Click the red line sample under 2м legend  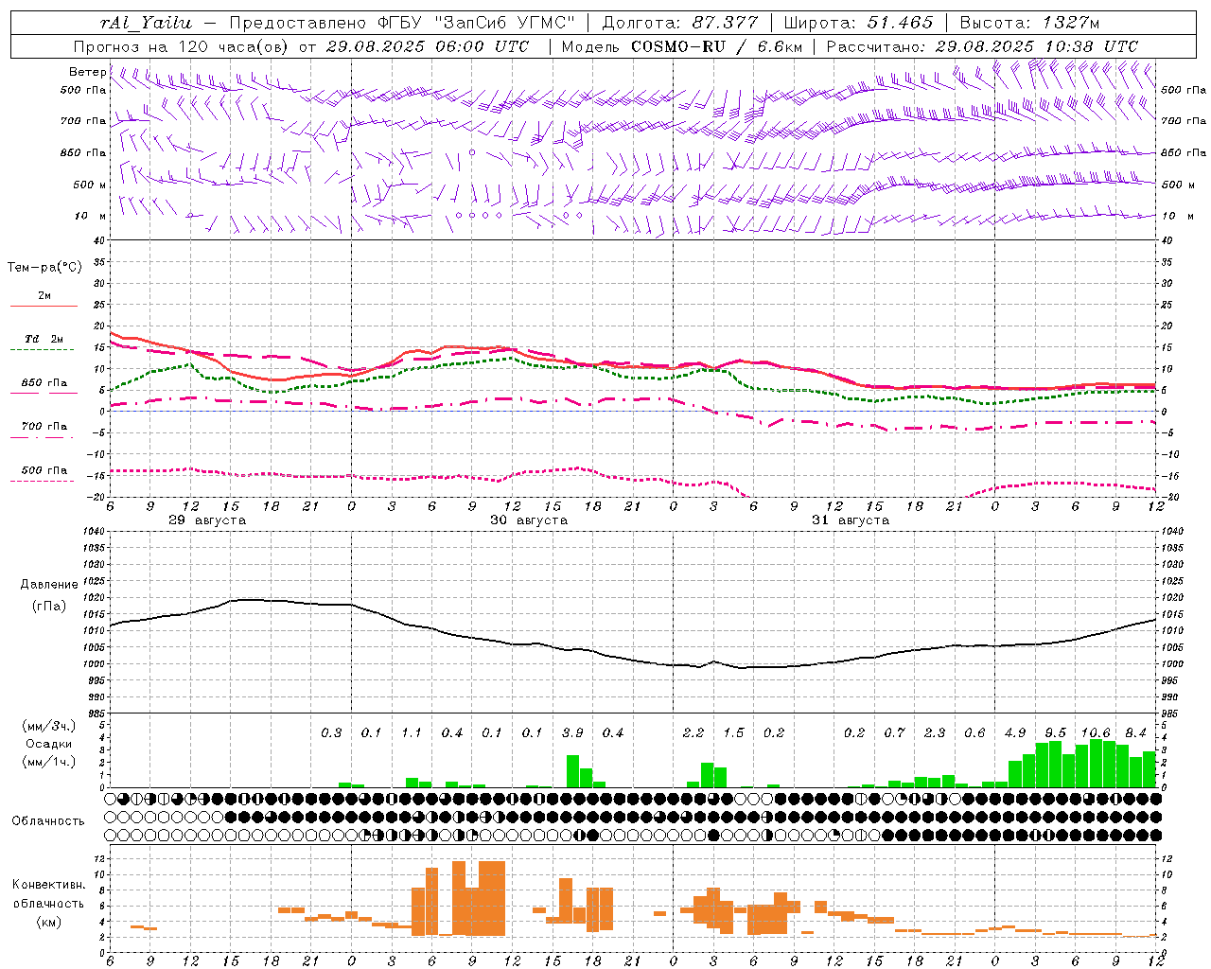point(44,307)
